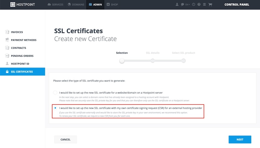Click the Selection step marker circle
Screen dimensions: 260x148
122,61
